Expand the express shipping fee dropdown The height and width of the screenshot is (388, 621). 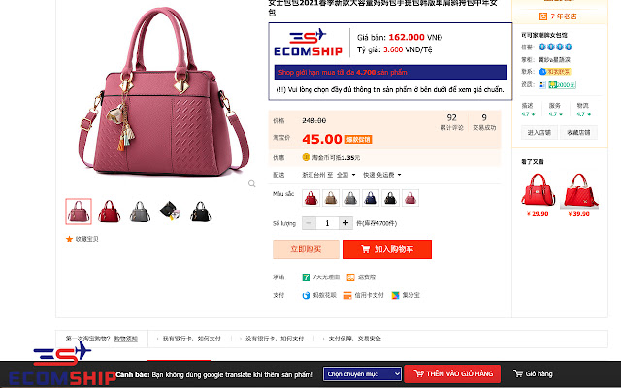(x=399, y=175)
